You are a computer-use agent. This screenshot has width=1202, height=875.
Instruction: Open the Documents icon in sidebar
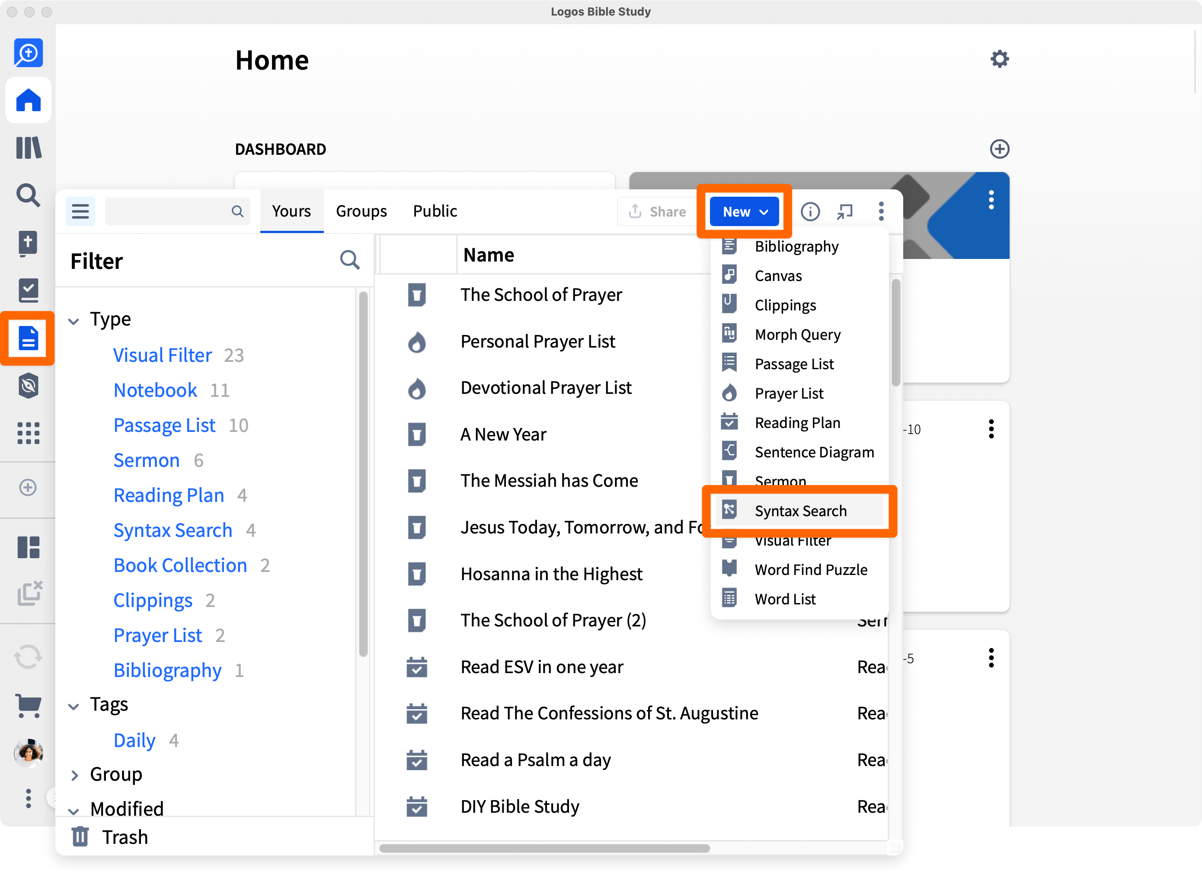[x=28, y=338]
